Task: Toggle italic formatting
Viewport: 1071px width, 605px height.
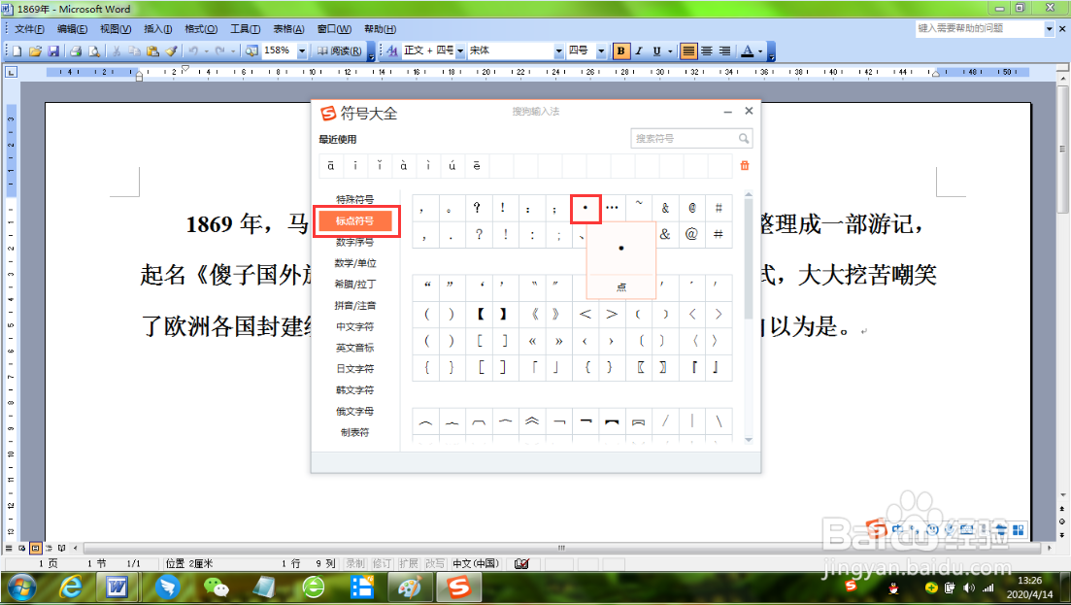Action: (x=639, y=51)
